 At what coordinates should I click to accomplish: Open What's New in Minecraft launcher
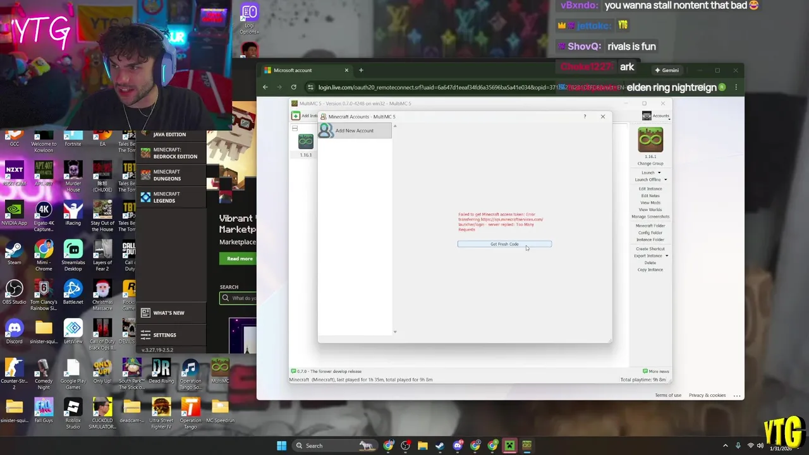[169, 313]
